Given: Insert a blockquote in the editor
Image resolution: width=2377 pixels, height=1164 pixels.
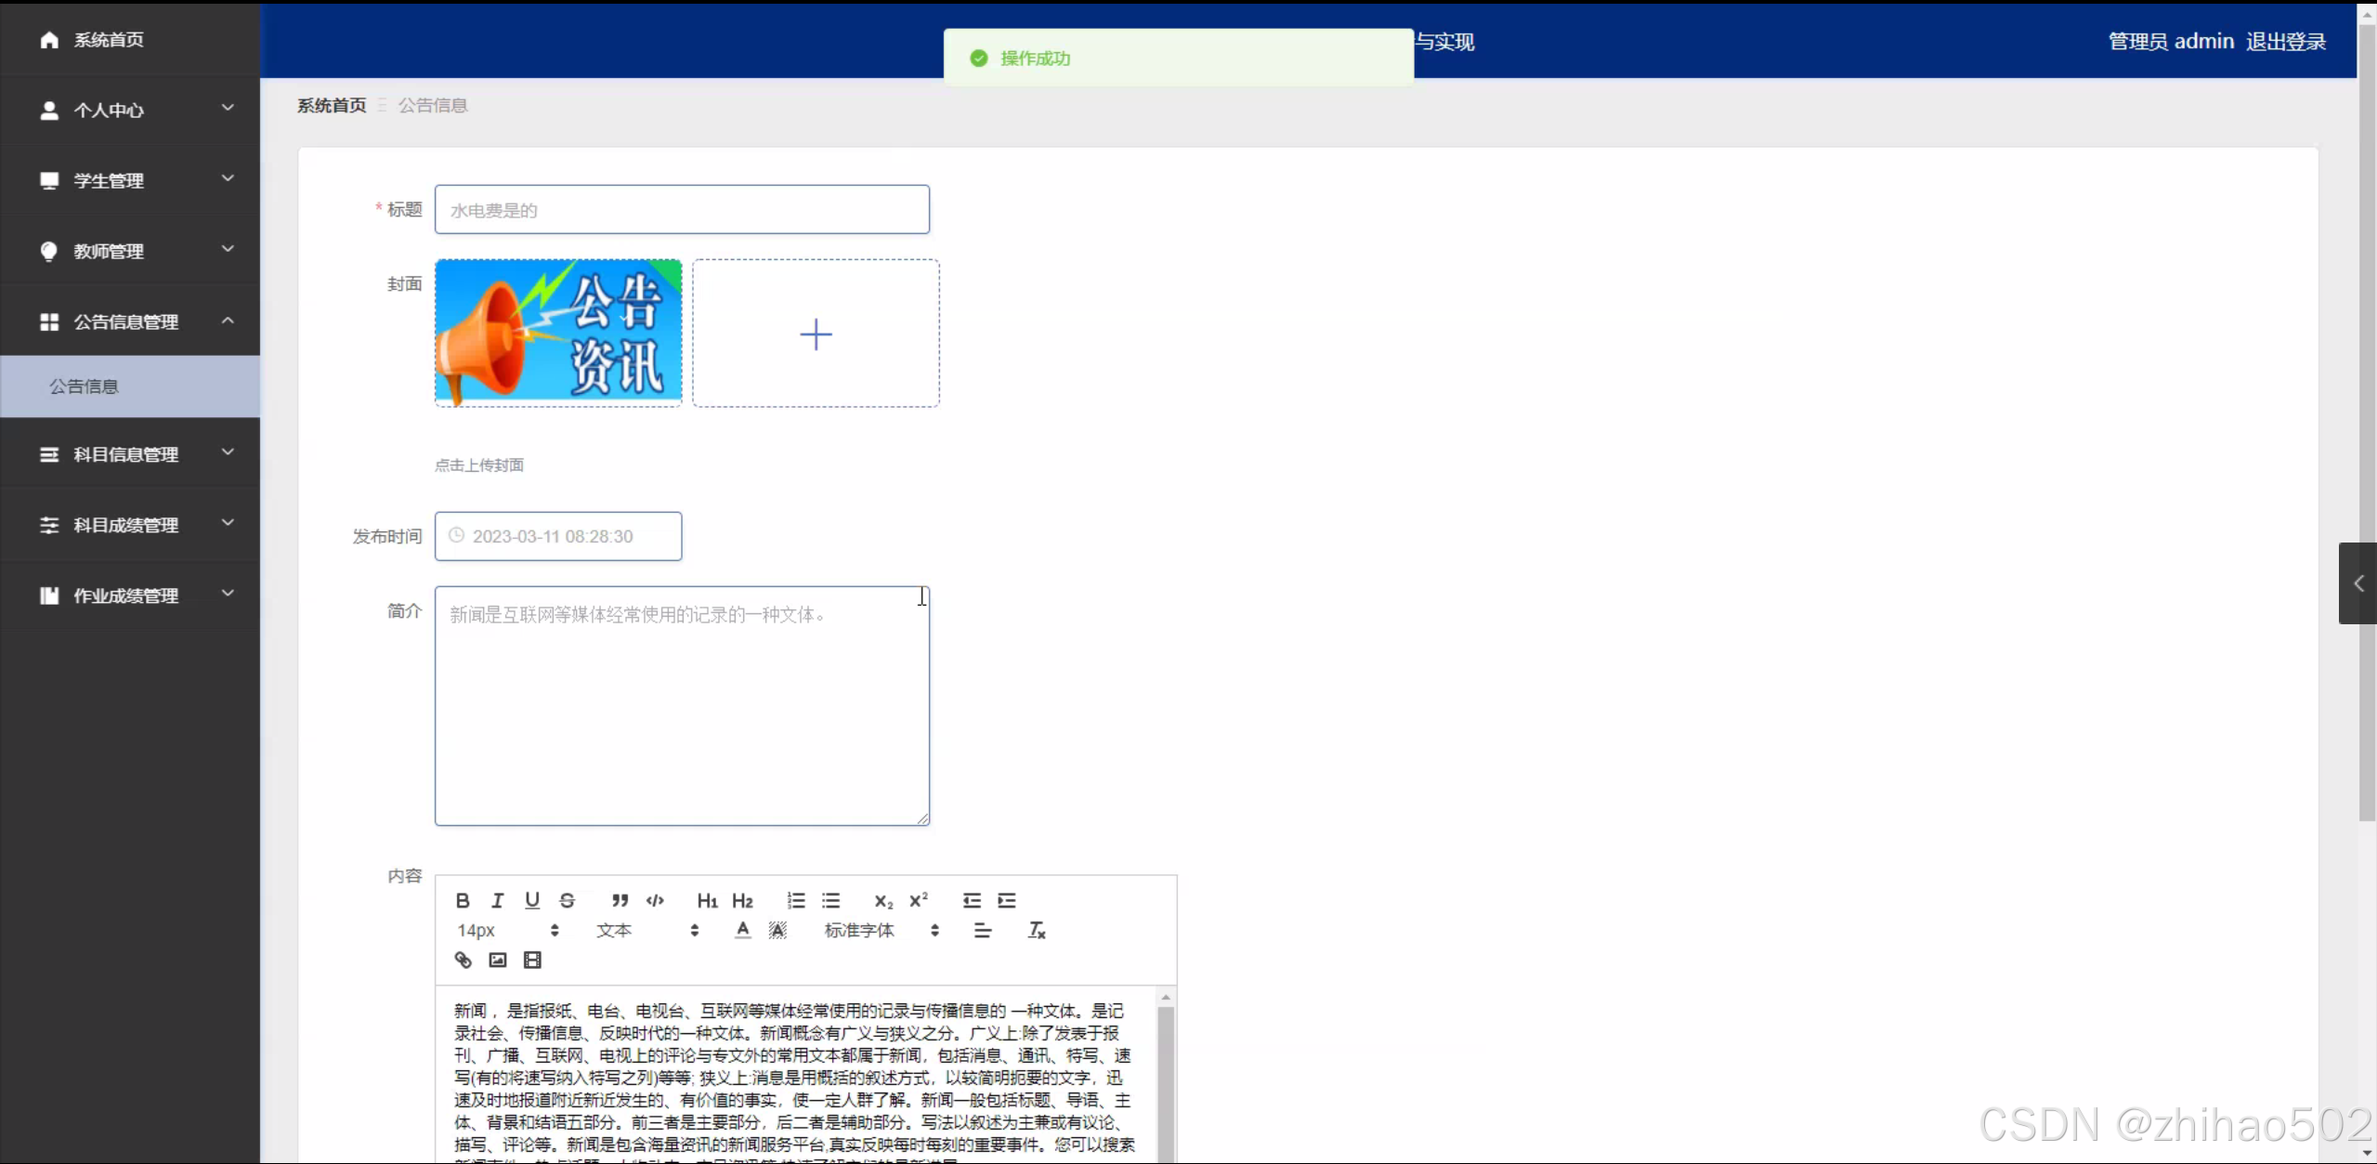Looking at the screenshot, I should click(620, 900).
